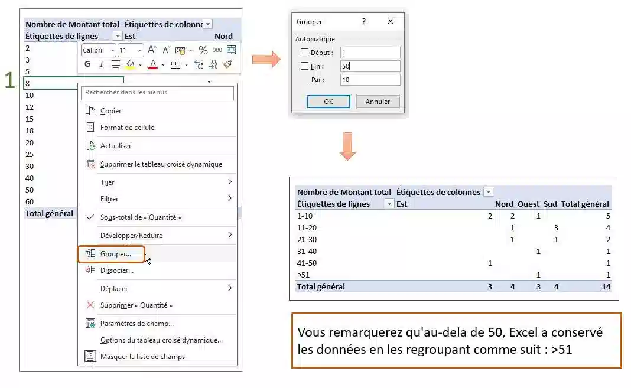Expand the Déplacer submenu
The width and height of the screenshot is (631, 388).
[230, 288]
